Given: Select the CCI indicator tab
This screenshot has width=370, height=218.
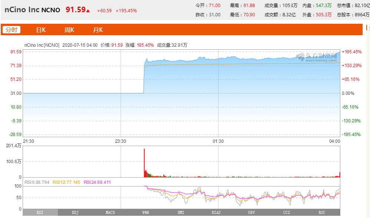Looking at the screenshot, I should click(287, 212).
